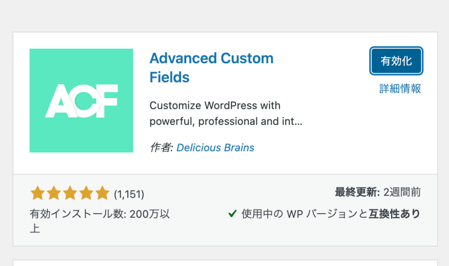Click the plugin description starting with Customize WordPress
The image size is (449, 266).
(x=226, y=114)
